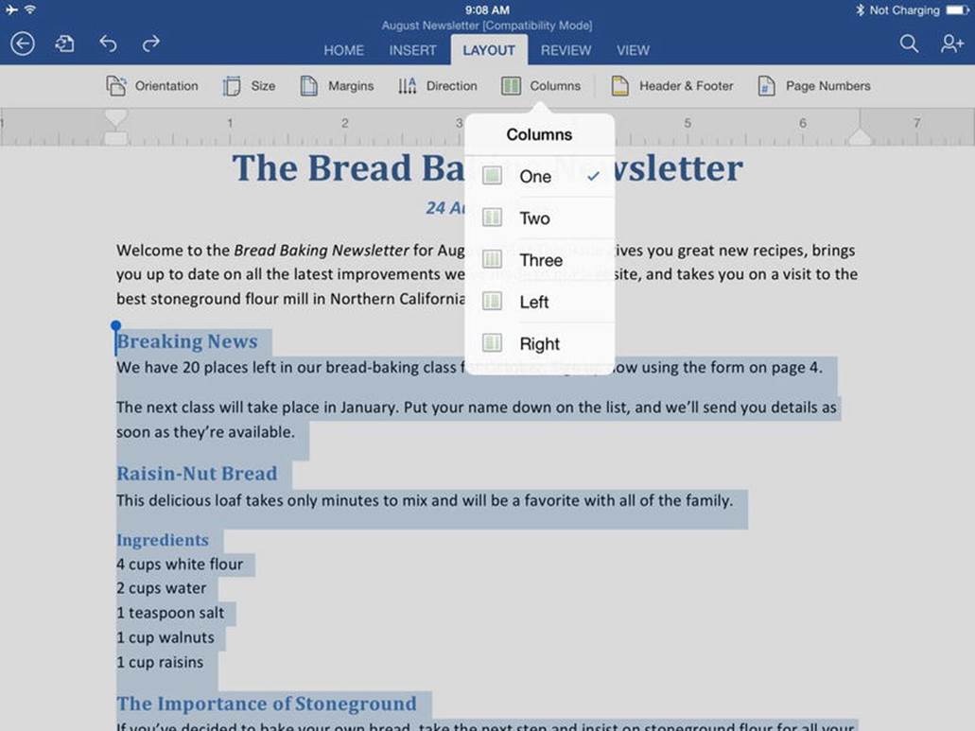
Task: Choose Three in Columns menu
Action: 540,260
